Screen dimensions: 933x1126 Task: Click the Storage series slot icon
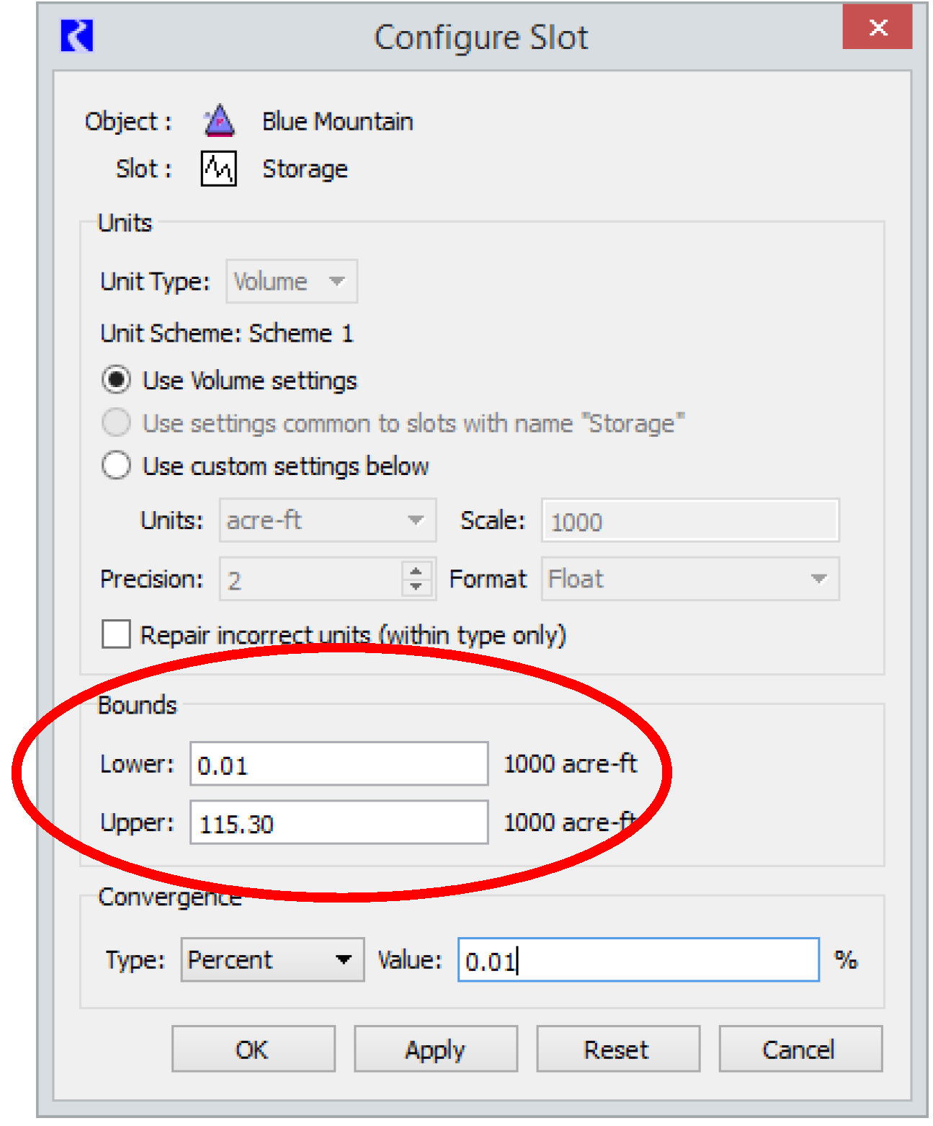218,169
